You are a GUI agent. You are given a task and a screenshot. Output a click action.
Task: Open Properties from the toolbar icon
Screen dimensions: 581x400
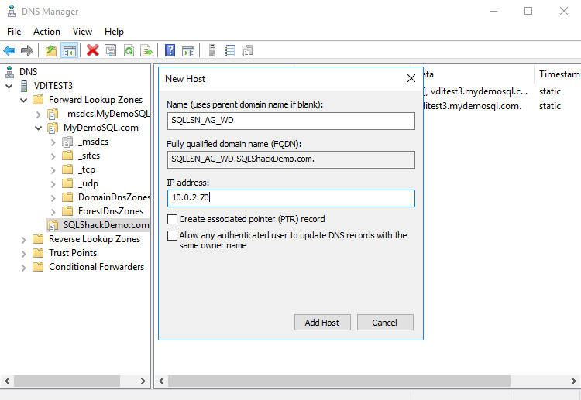coord(111,50)
